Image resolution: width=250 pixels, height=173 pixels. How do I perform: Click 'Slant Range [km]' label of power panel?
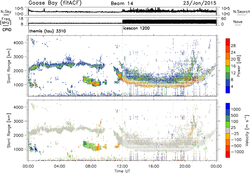click(x=9, y=66)
